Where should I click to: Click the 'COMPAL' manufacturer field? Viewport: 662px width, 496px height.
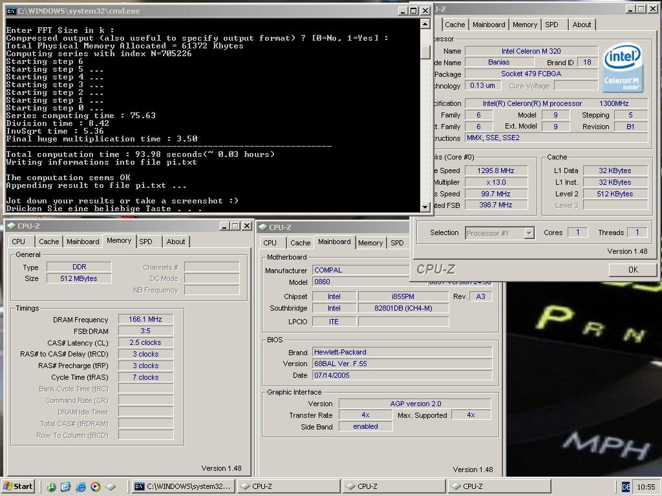(361, 271)
